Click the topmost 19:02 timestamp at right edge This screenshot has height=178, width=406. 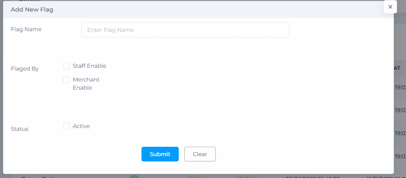[x=400, y=87]
